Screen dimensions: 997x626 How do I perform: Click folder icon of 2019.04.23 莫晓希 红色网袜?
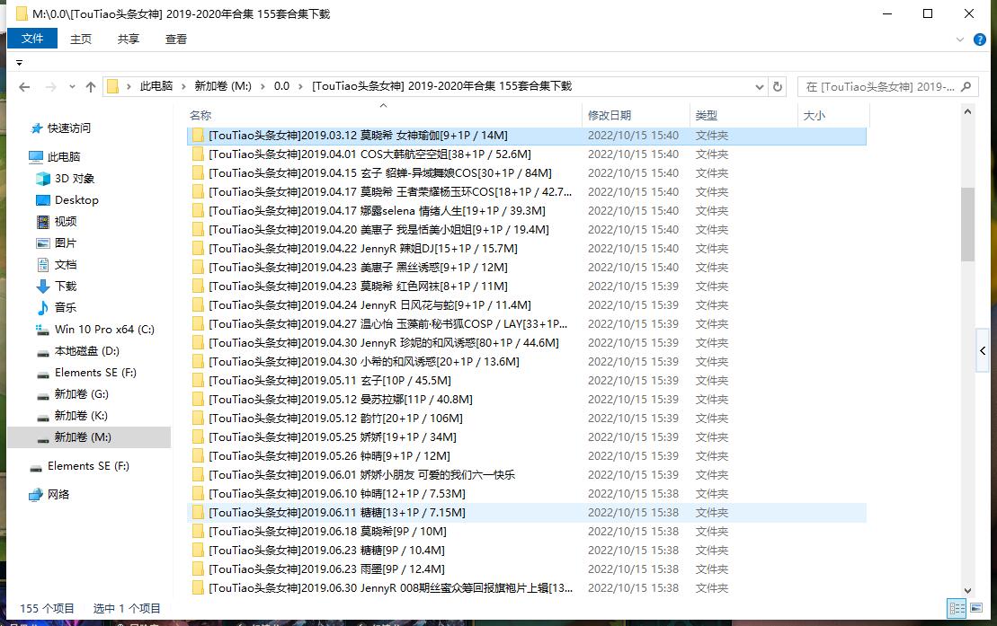pyautogui.click(x=198, y=287)
